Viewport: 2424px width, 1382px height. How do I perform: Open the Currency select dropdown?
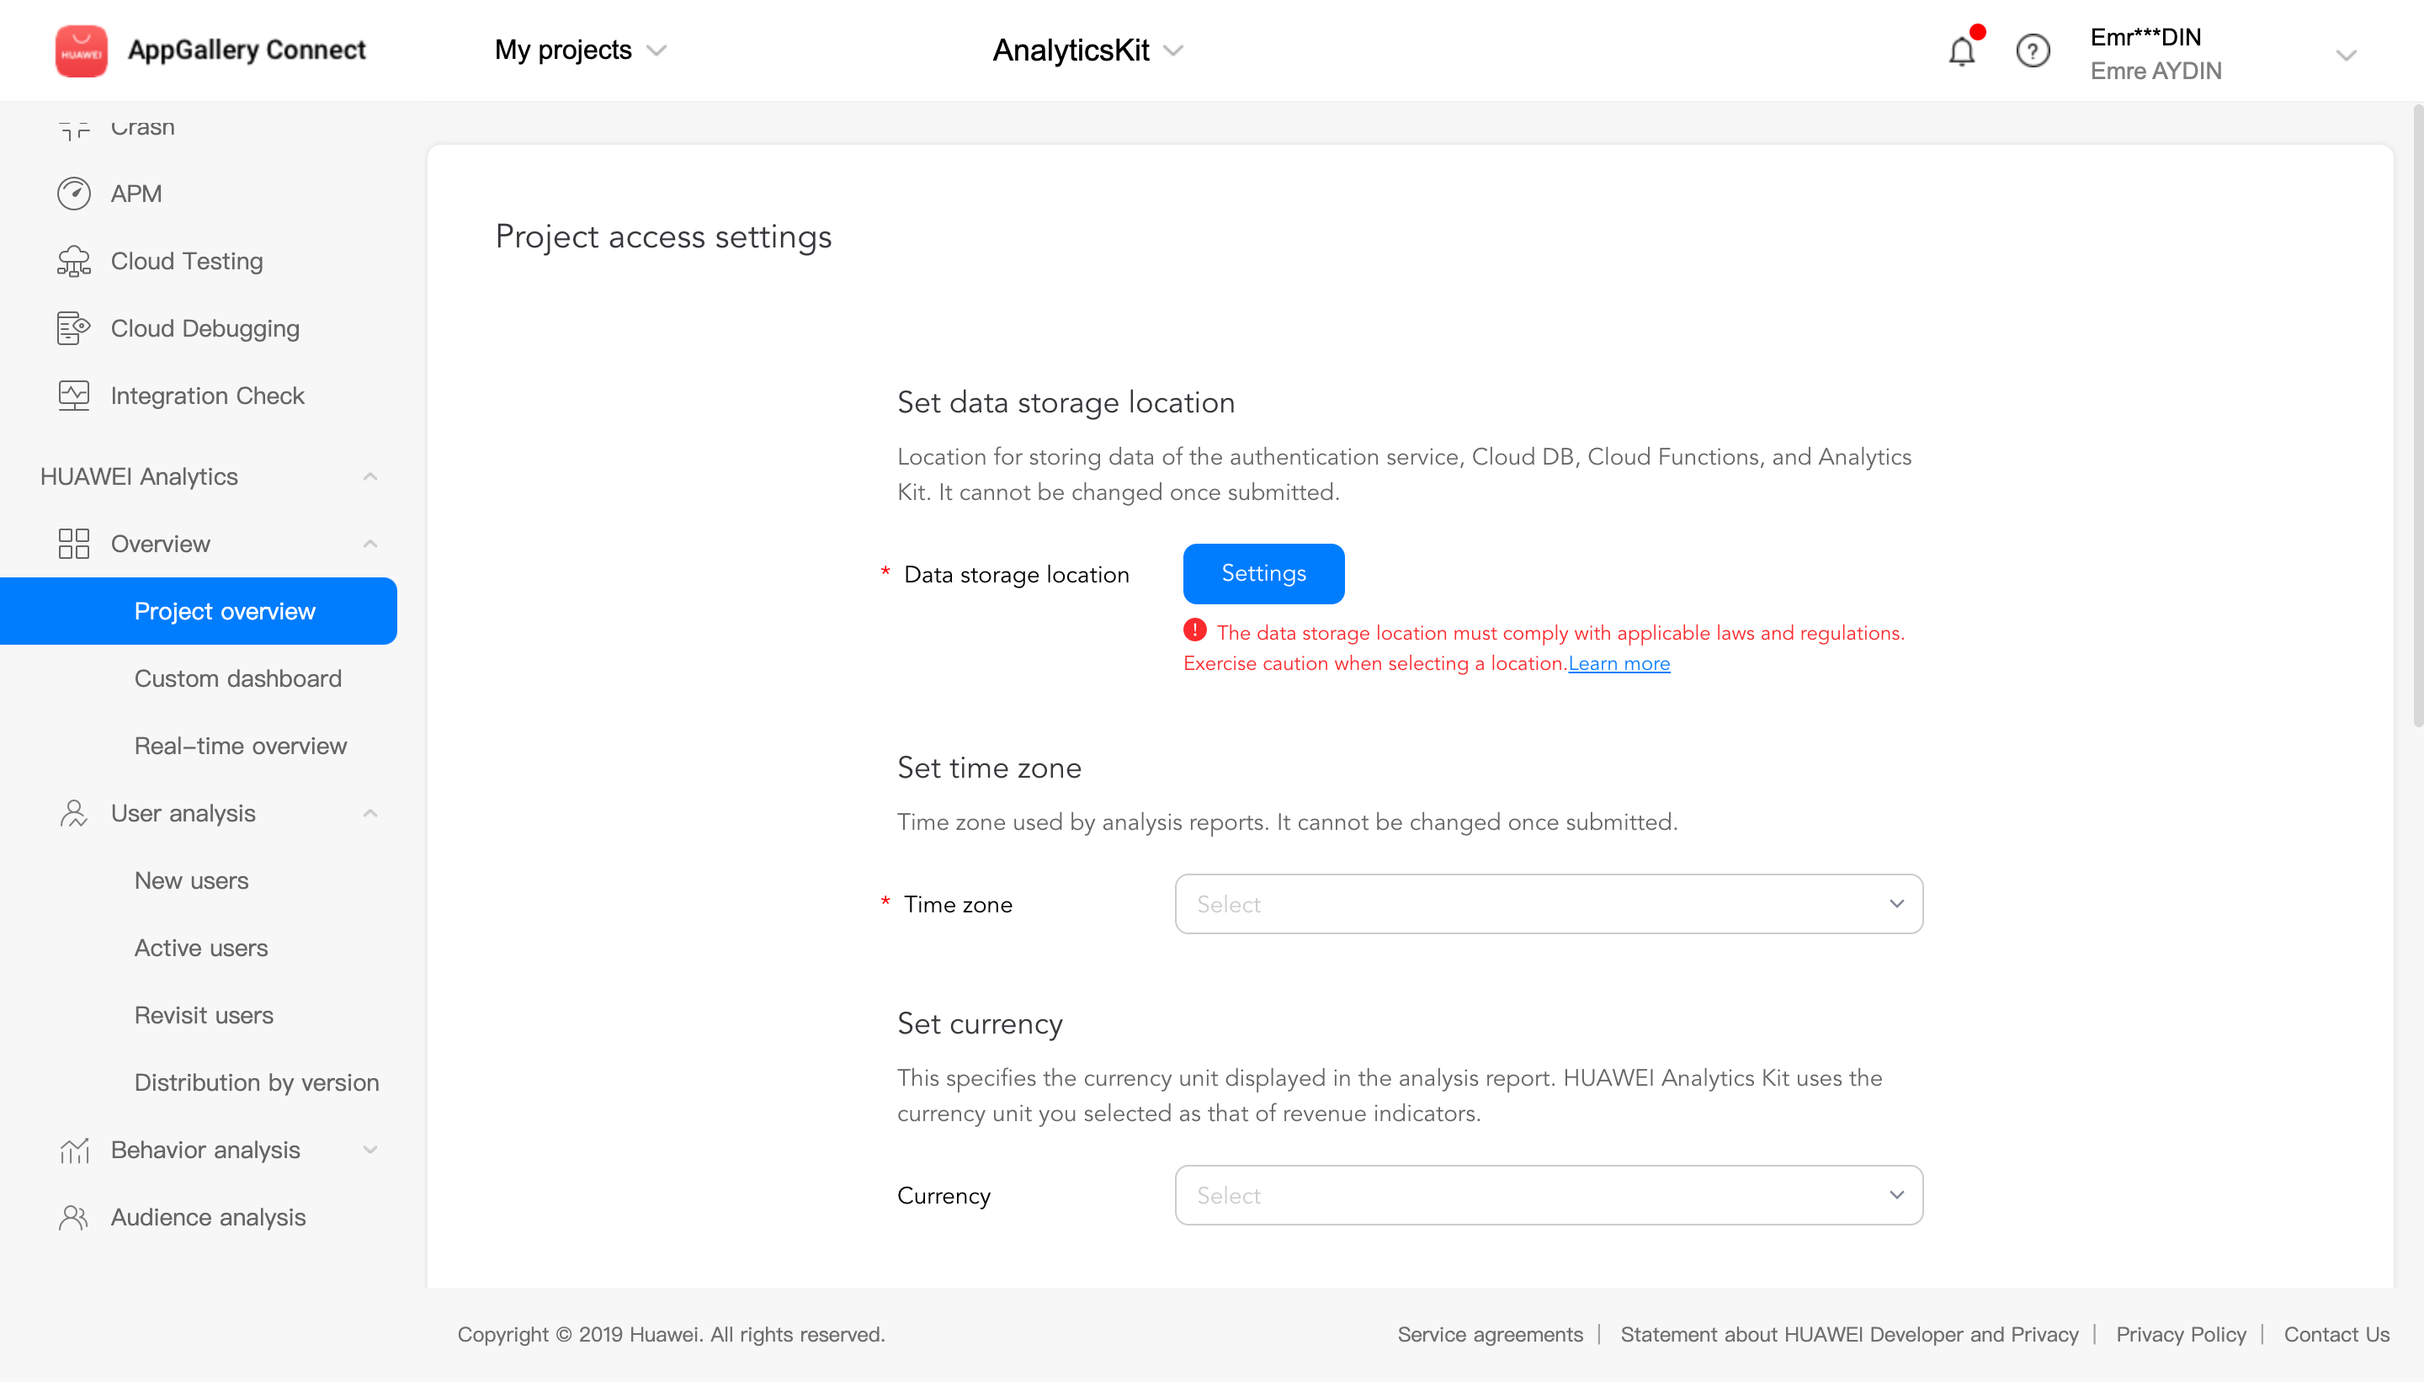coord(1548,1195)
